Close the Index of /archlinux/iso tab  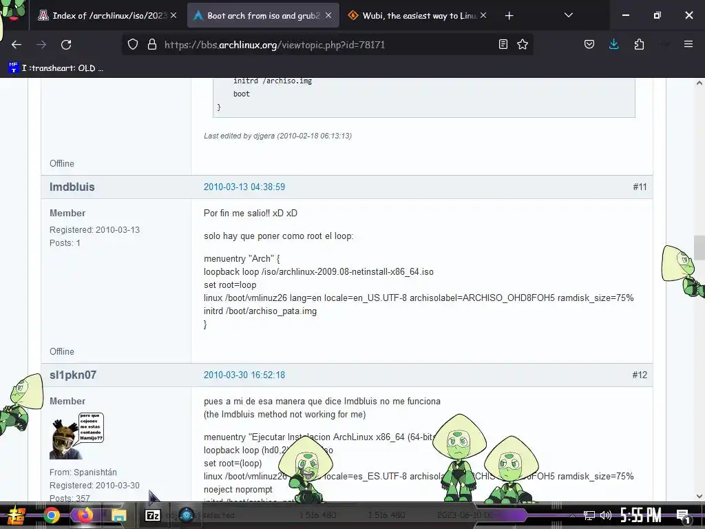(173, 15)
